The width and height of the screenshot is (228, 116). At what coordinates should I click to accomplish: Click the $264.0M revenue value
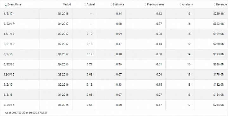[x=219, y=105]
